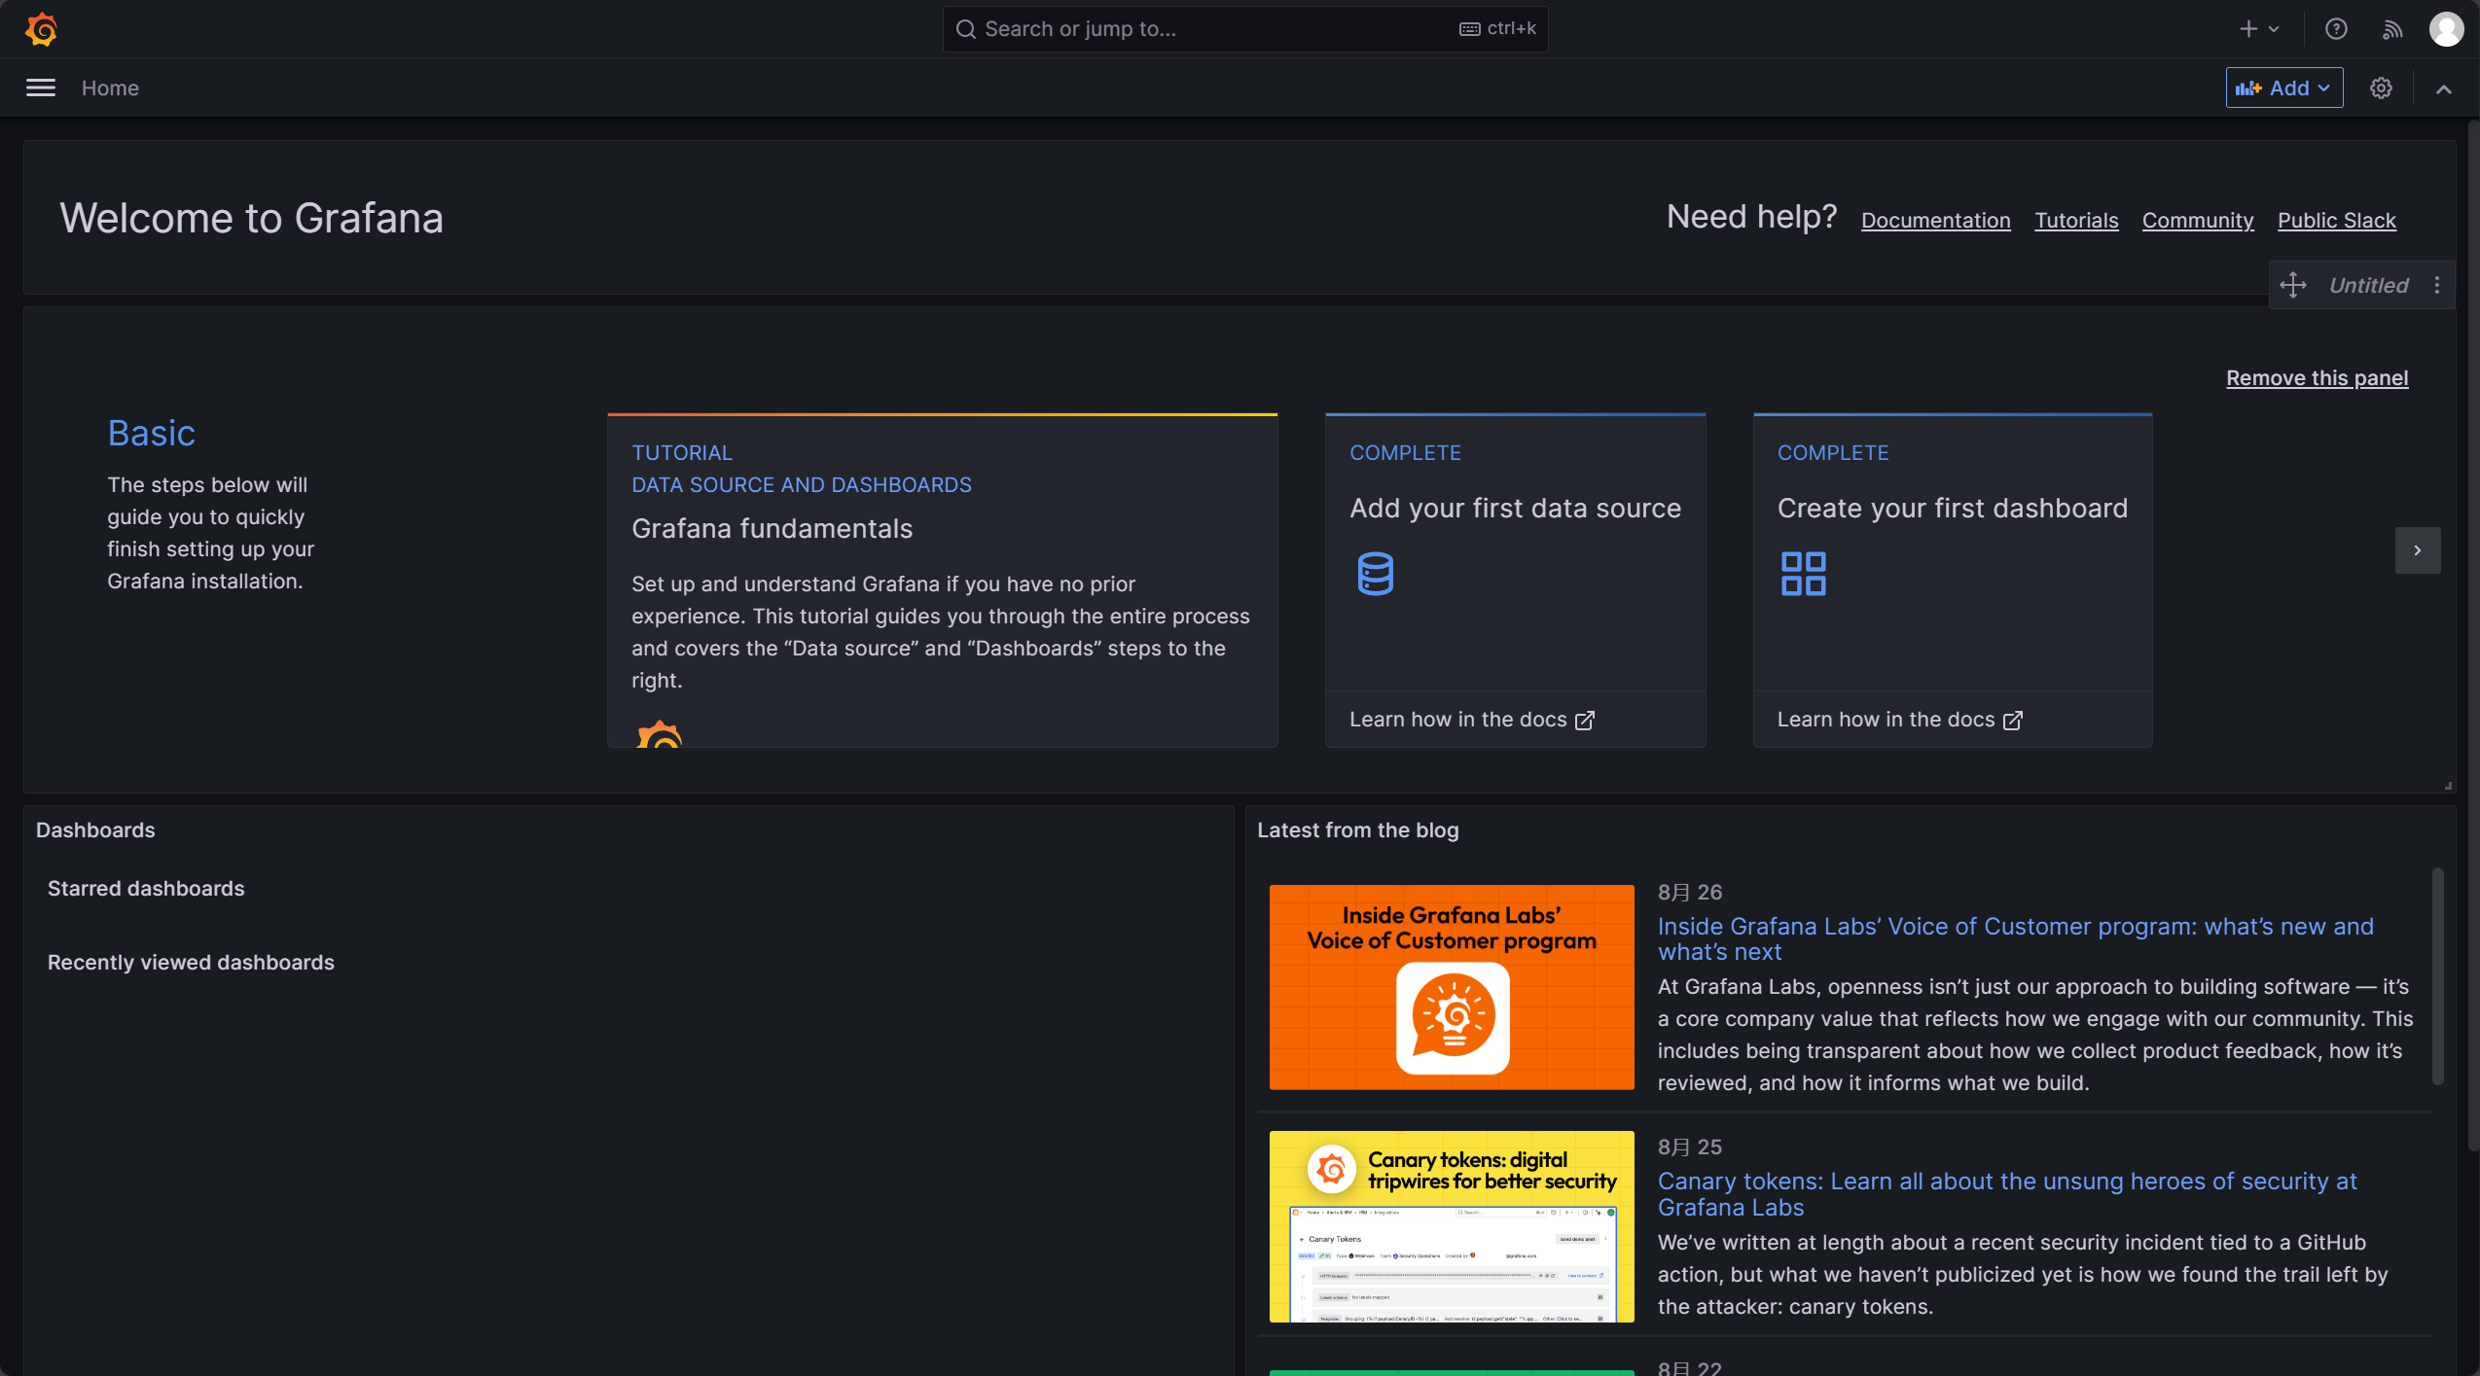Open the Community link

point(2197,221)
